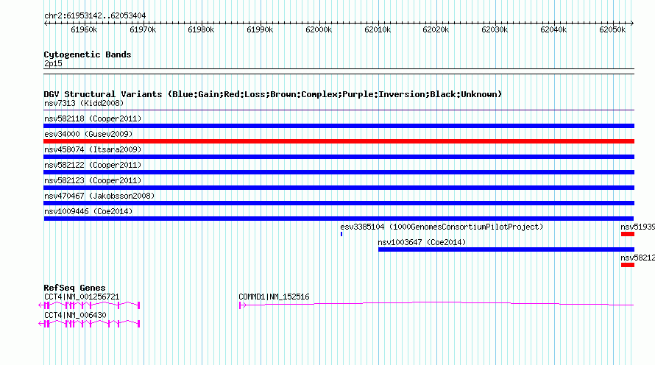Viewport: 655px width, 365px height.
Task: Click the COMMD1|NM_152516 gene label
Action: coord(274,297)
